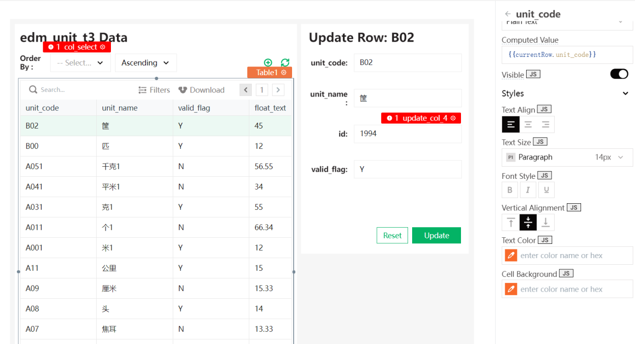Open the Text Color picker swatch
635x344 pixels.
pyautogui.click(x=511, y=256)
